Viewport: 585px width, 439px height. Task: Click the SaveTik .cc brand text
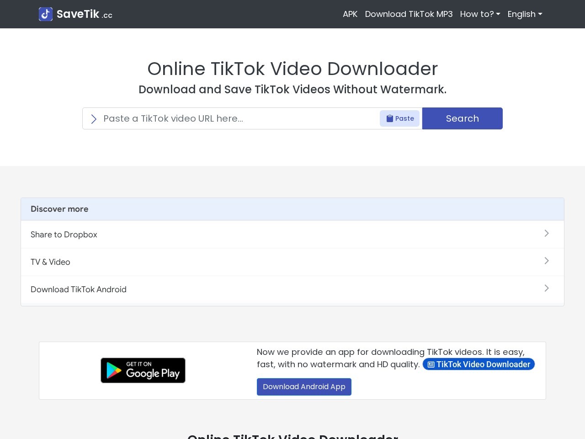click(x=85, y=14)
